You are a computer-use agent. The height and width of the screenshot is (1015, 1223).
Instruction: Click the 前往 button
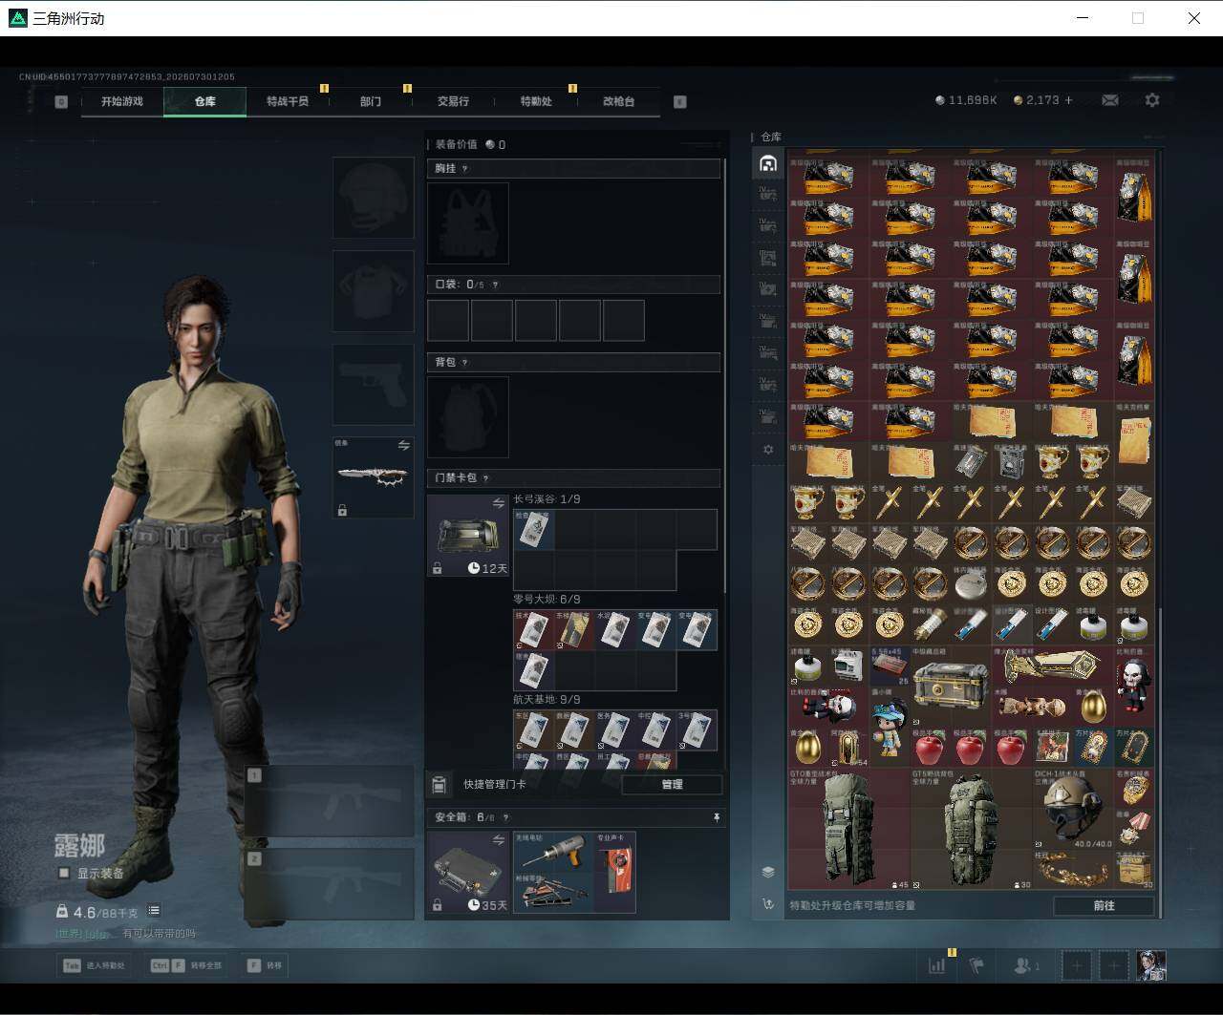click(x=1104, y=905)
